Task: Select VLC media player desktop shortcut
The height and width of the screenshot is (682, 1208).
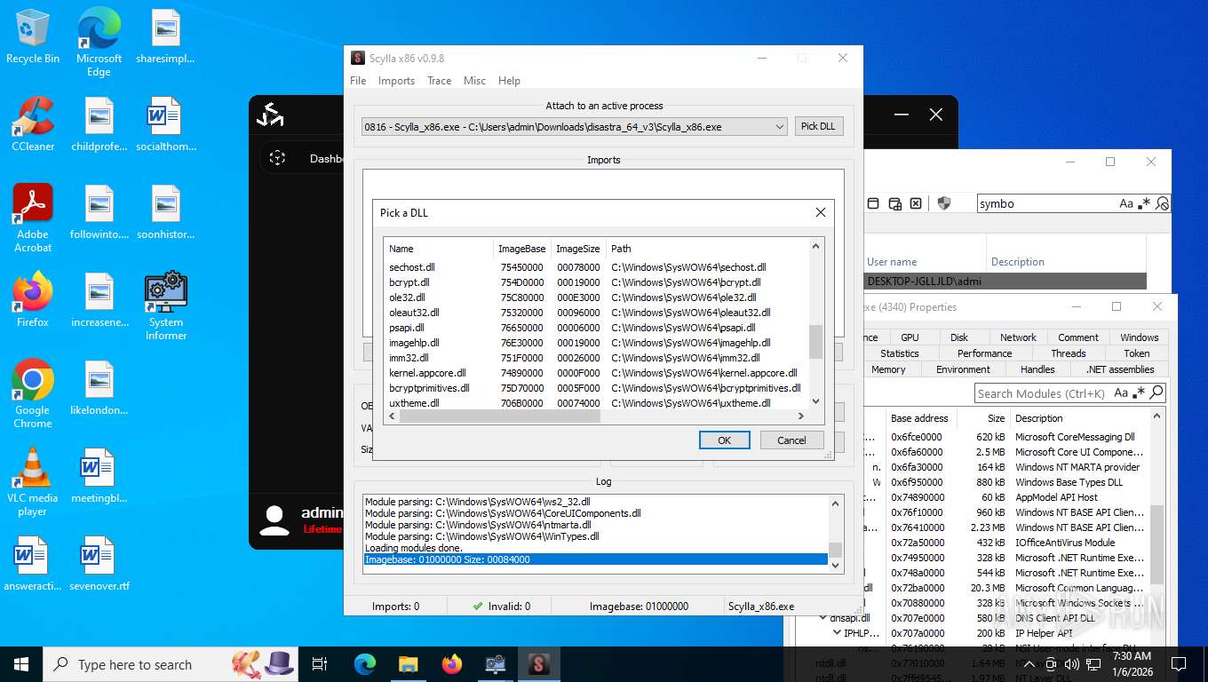Action: coord(33,482)
